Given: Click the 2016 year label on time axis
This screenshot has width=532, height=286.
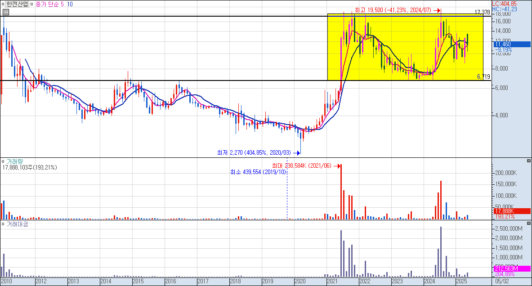Looking at the screenshot, I should (x=170, y=281).
